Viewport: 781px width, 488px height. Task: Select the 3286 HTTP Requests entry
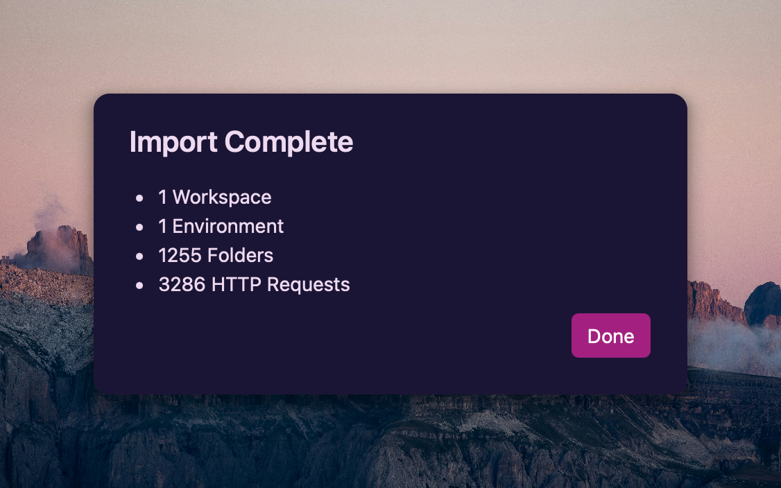(254, 284)
